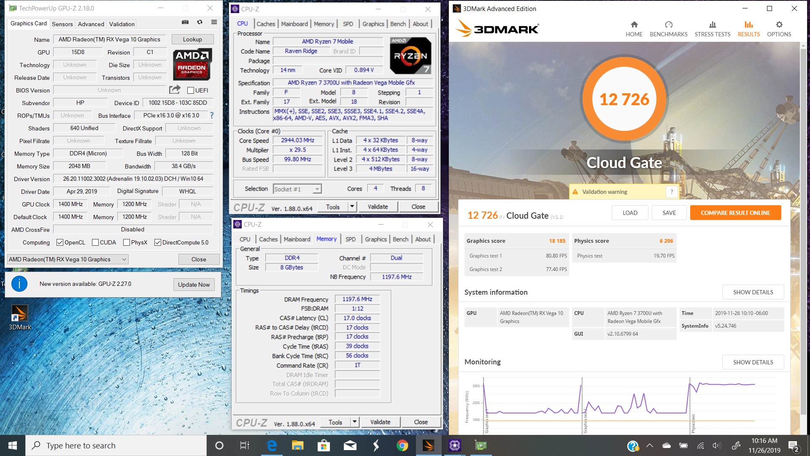The height and width of the screenshot is (456, 810).
Task: Switch to CPU-Z taskbar icon
Action: [455, 445]
